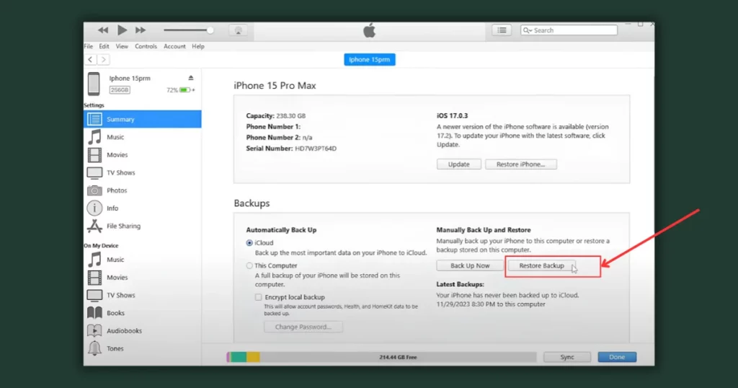Enable Encrypt local backup checkbox
The height and width of the screenshot is (388, 738).
coord(259,297)
